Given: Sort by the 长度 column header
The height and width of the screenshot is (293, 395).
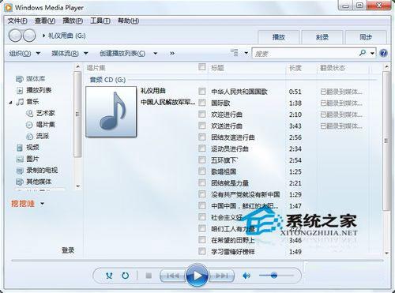Looking at the screenshot, I should (295, 68).
